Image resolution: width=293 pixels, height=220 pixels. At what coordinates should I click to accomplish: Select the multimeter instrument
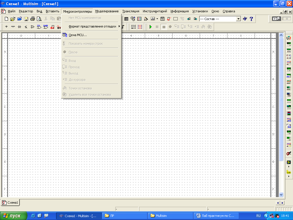tap(289, 38)
